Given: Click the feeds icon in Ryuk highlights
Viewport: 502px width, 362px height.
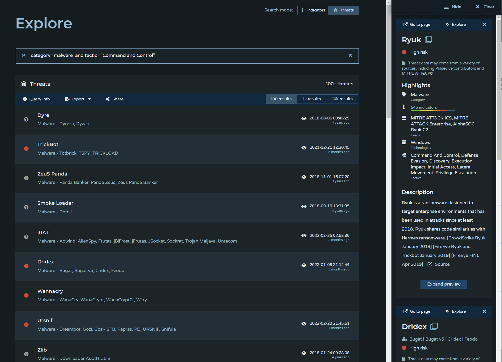Looking at the screenshot, I should click(404, 118).
